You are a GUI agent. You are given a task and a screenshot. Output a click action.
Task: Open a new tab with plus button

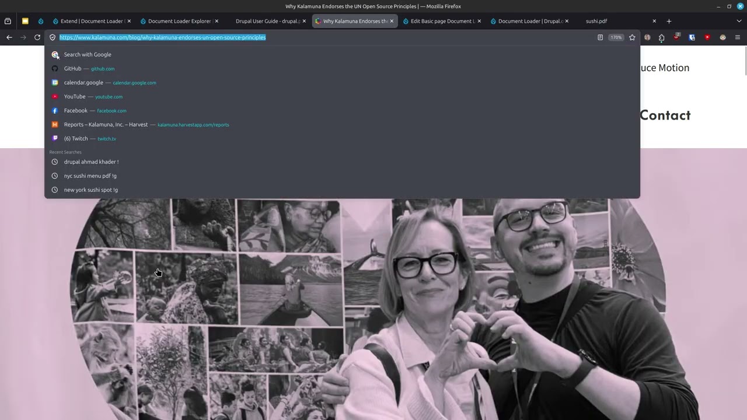coord(669,21)
